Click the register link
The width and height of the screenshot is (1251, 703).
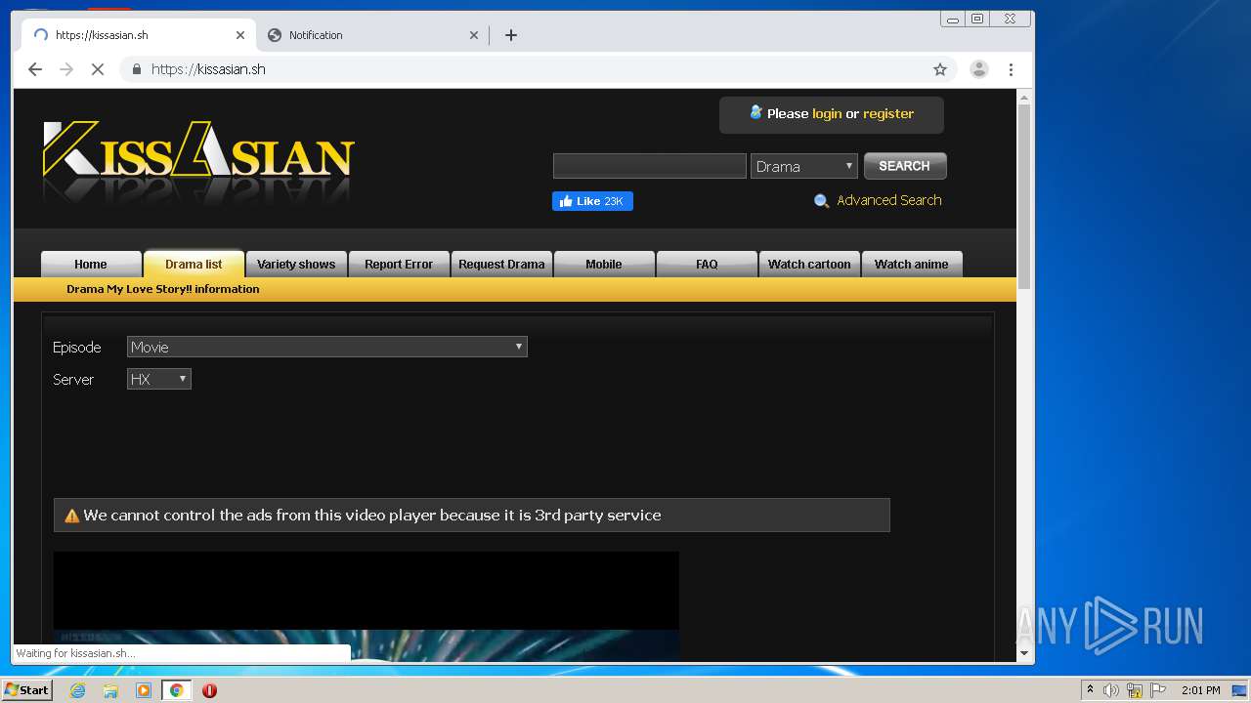pos(888,113)
